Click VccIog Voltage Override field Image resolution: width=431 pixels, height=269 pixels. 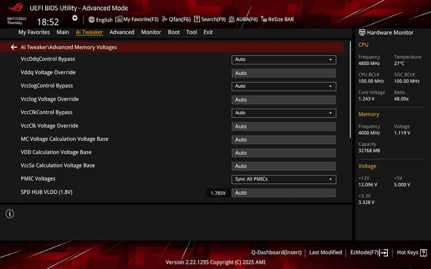point(284,100)
